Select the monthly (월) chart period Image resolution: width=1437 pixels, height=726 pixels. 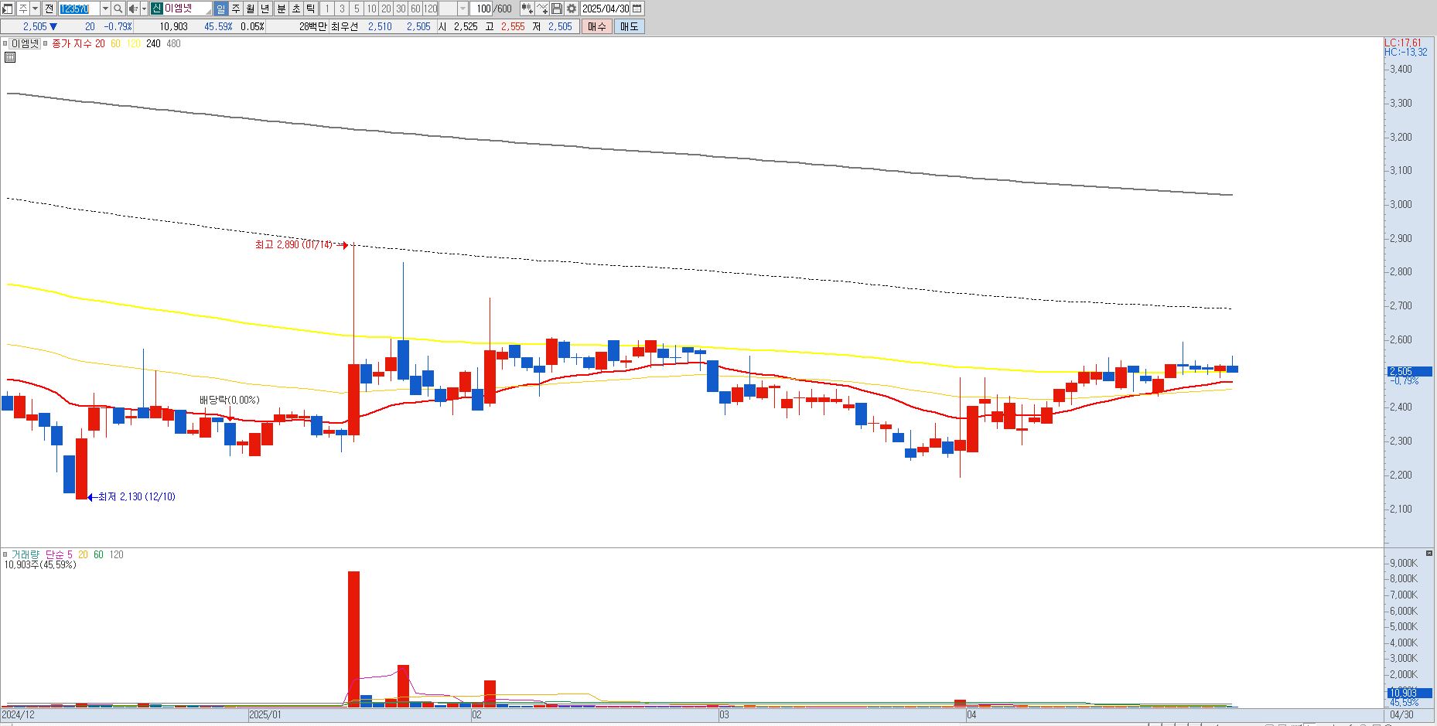click(x=251, y=9)
